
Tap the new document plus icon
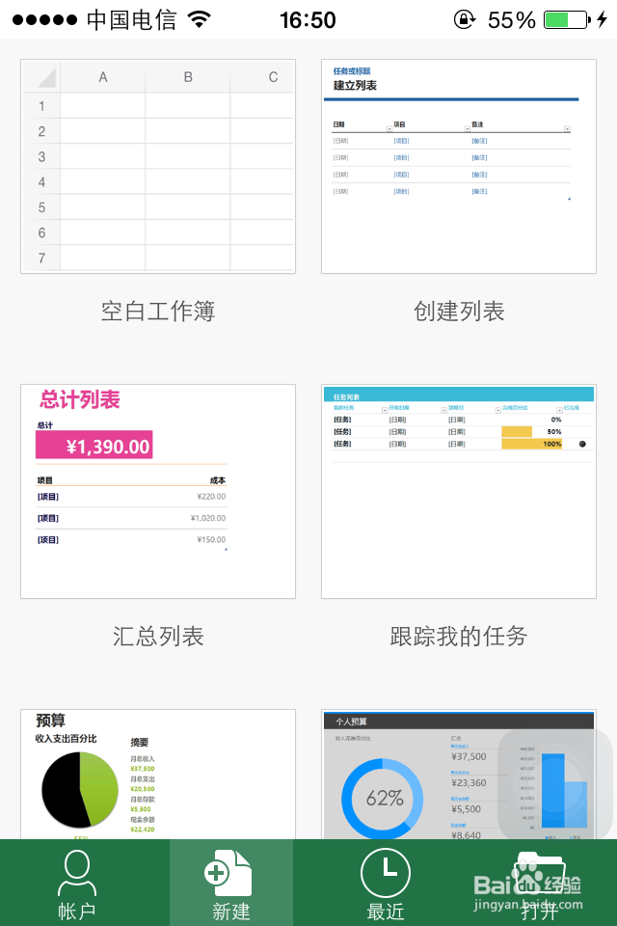228,873
